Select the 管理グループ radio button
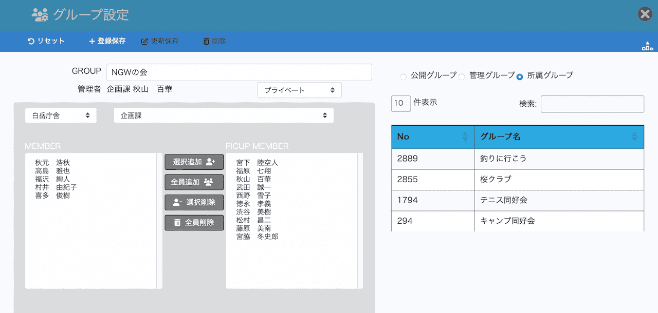658x313 pixels. (462, 76)
